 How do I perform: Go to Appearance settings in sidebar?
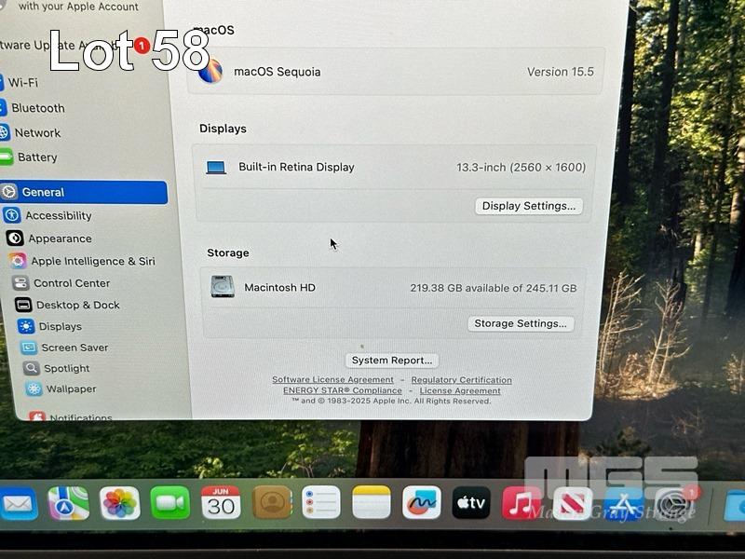60,239
